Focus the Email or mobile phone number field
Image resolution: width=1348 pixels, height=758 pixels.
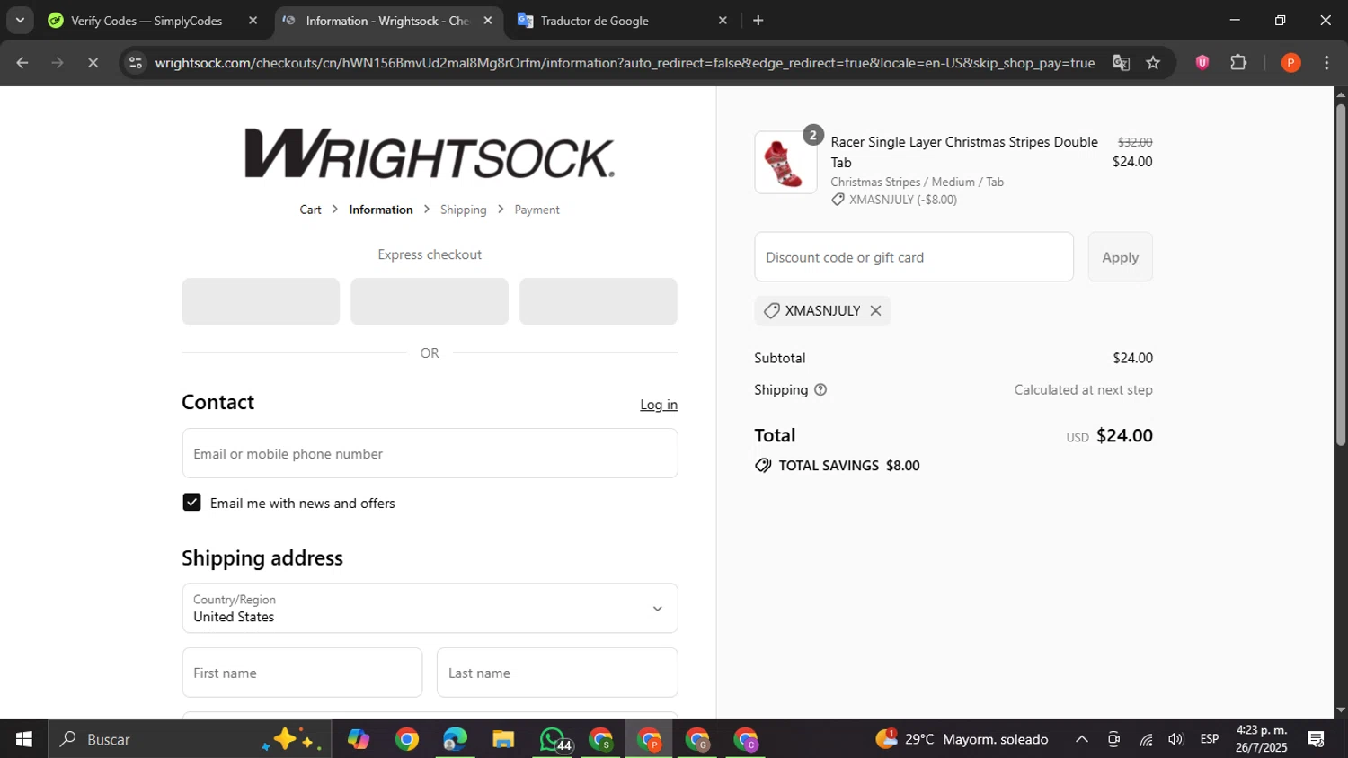(430, 453)
